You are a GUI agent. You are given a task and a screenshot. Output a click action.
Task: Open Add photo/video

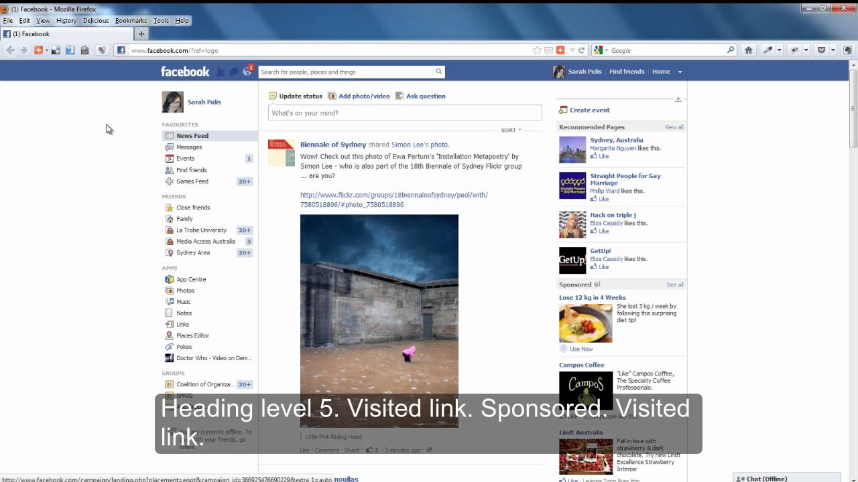359,96
